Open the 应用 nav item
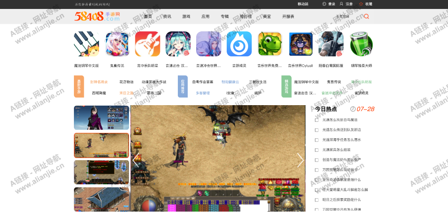The height and width of the screenshot is (217, 448). click(x=205, y=17)
